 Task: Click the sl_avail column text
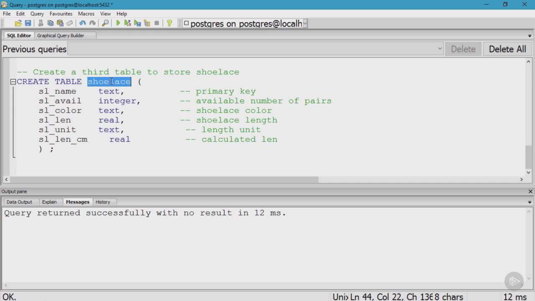[x=60, y=101]
